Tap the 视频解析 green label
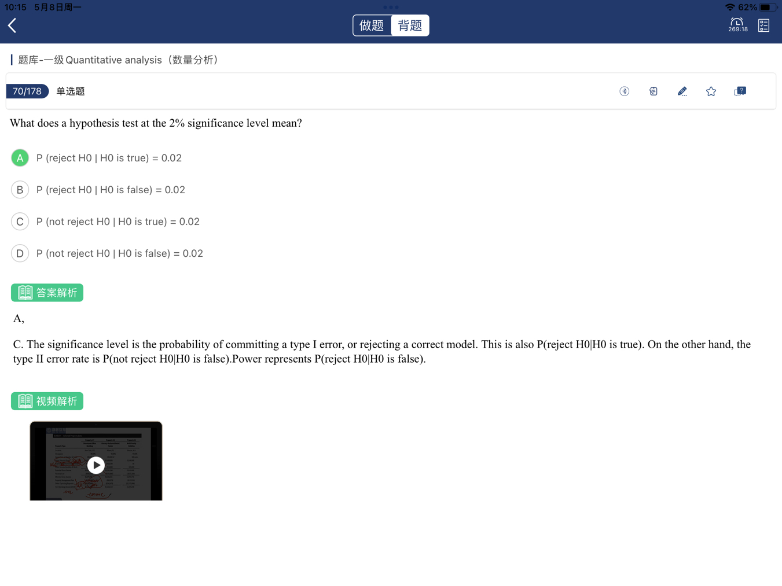The image size is (782, 586). pos(47,401)
